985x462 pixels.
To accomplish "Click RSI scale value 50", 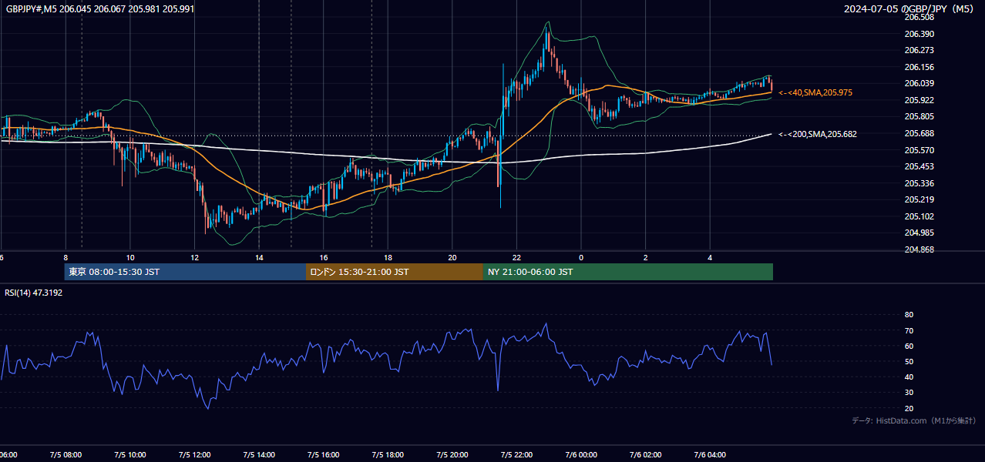I will click(x=909, y=361).
